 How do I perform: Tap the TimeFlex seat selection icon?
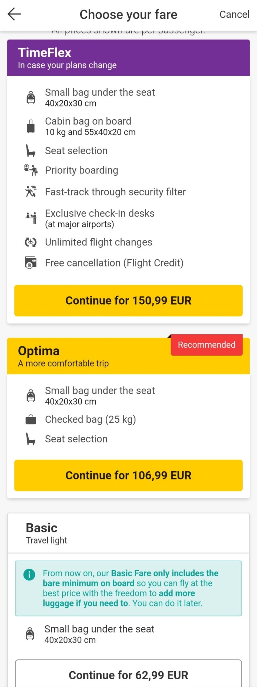[31, 151]
